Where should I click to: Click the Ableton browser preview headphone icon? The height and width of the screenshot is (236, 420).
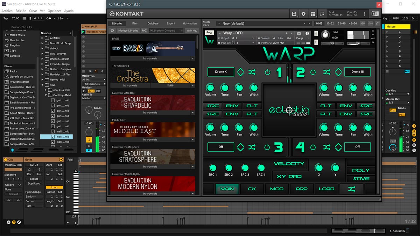click(12, 150)
